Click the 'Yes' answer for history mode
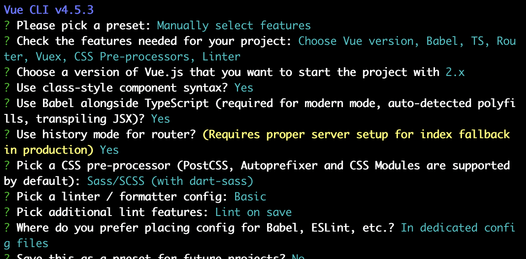Image resolution: width=526 pixels, height=259 pixels. (109, 150)
